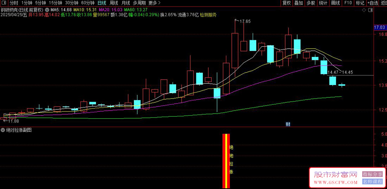The width and height of the screenshot is (387, 189).
Task: Click the date 2025/04/25/五
Action: click(x=14, y=15)
